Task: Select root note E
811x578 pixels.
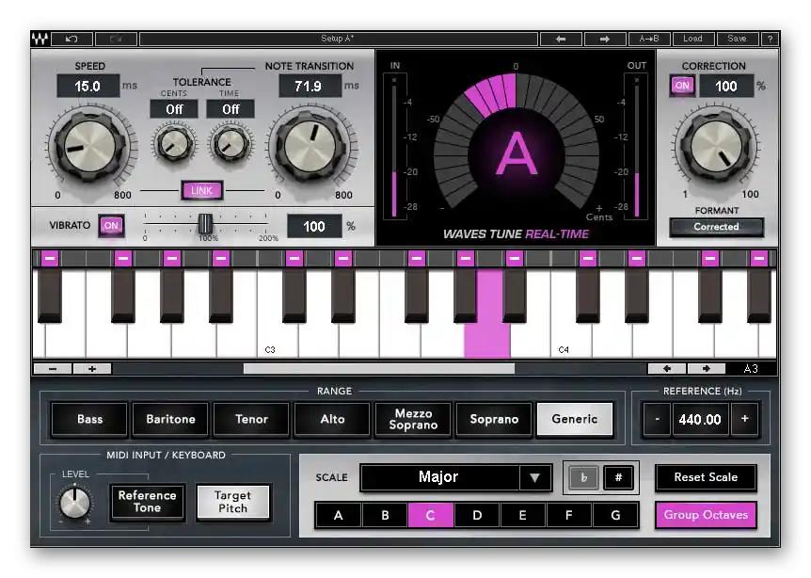Action: pos(522,515)
